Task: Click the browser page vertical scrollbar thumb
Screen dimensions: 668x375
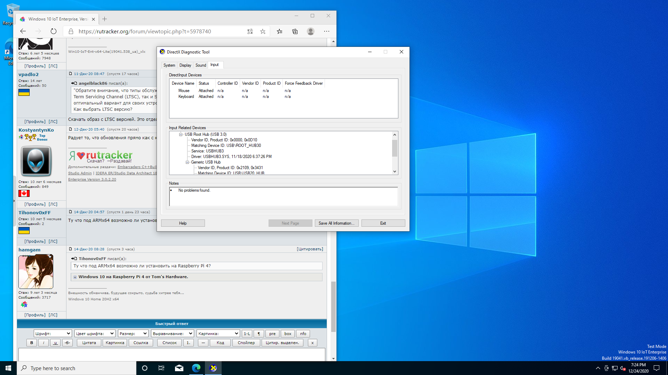Action: tap(333, 306)
